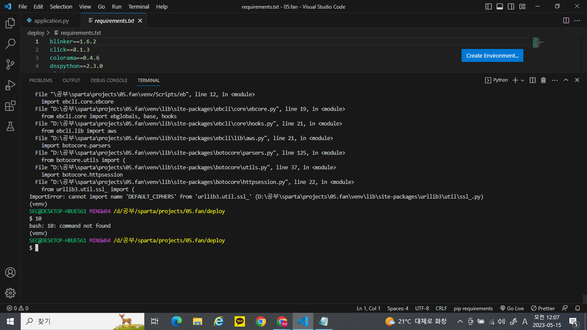Image resolution: width=587 pixels, height=330 pixels.
Task: Select language mode pip requirements
Action: (473, 308)
